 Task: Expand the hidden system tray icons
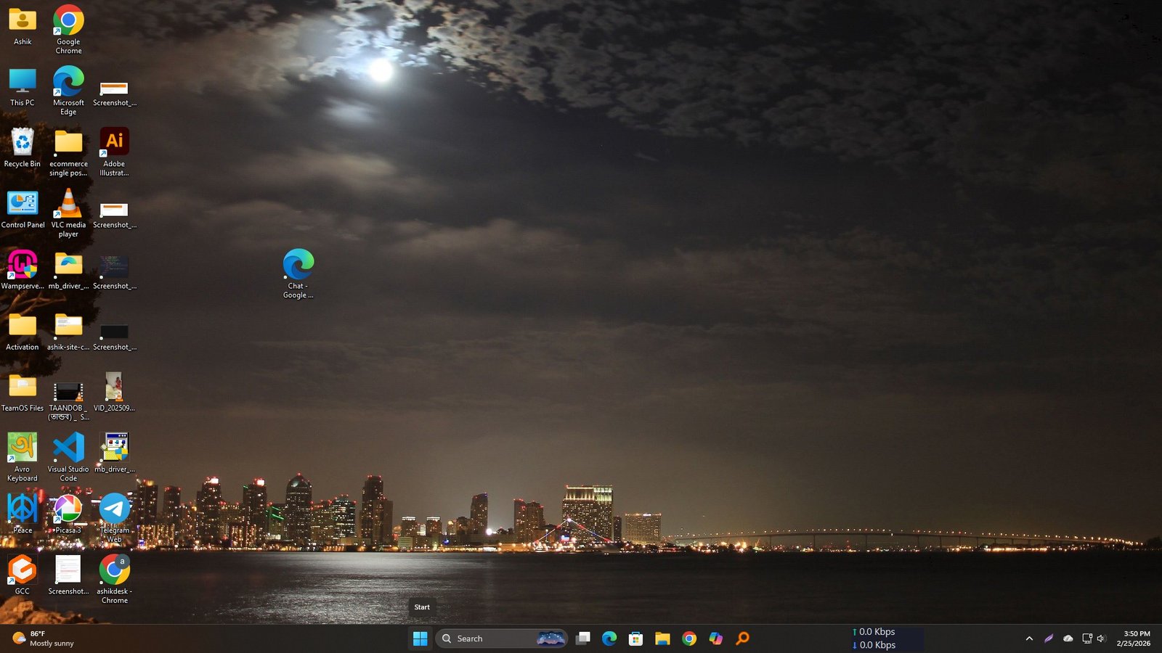(x=1029, y=638)
